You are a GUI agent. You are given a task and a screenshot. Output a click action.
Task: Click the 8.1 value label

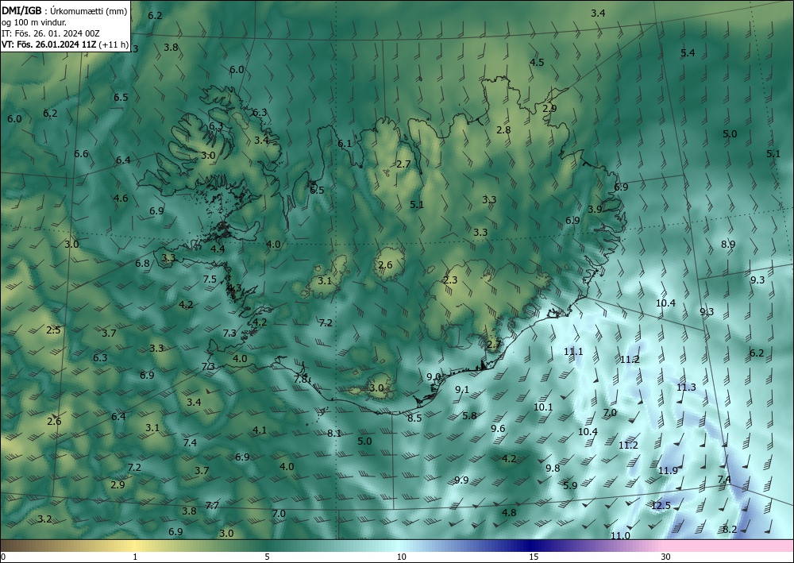click(x=334, y=433)
